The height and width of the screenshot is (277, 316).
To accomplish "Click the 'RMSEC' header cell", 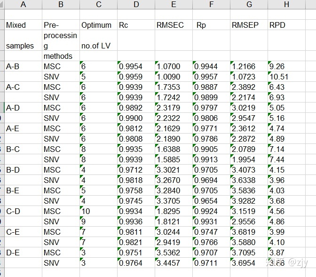I will pyautogui.click(x=174, y=25).
